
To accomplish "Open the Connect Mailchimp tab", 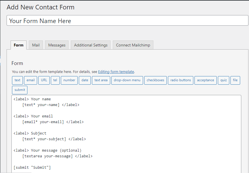I will tap(133, 45).
